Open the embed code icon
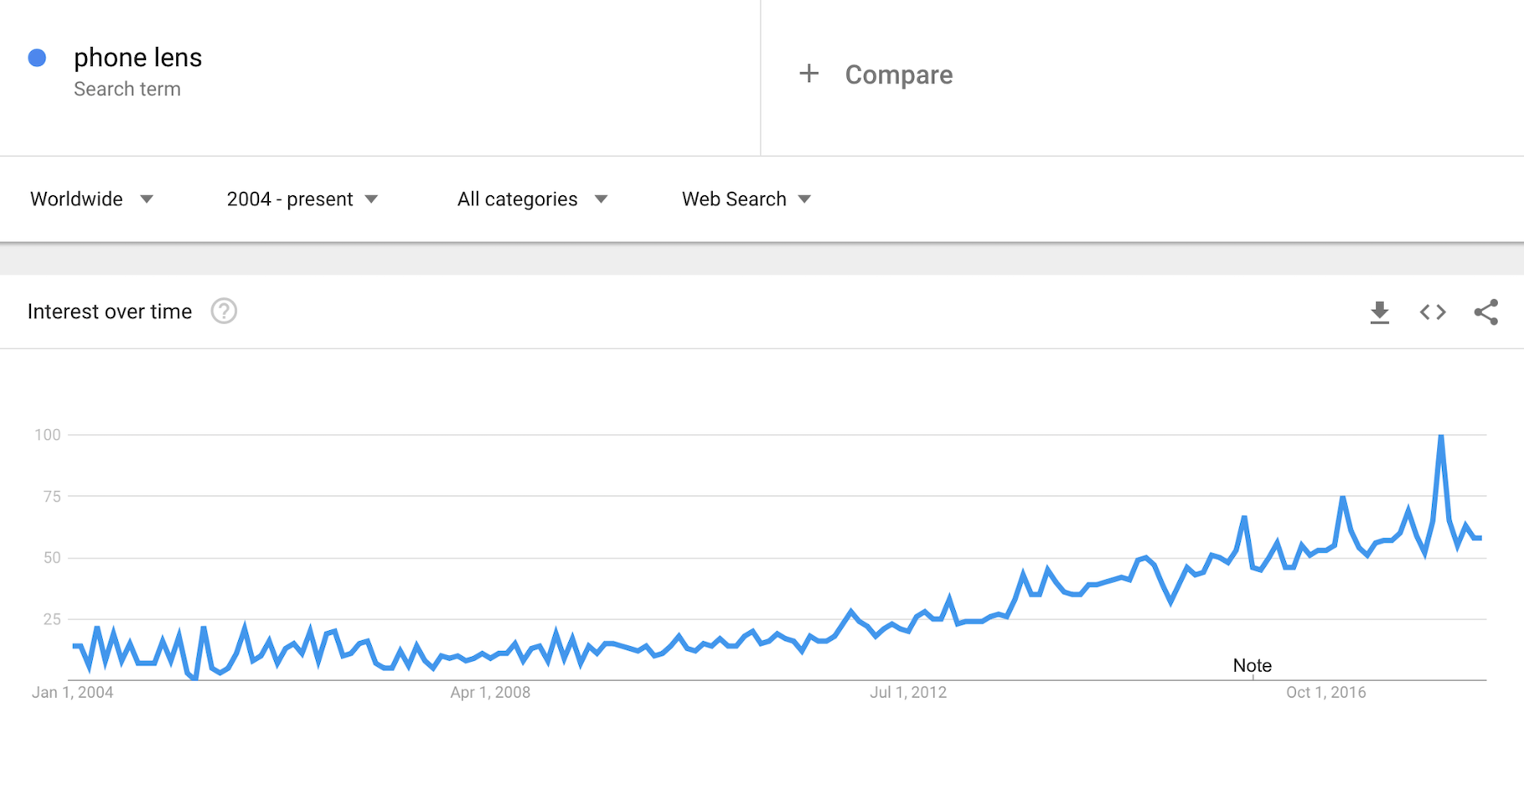The width and height of the screenshot is (1524, 793). click(1432, 312)
